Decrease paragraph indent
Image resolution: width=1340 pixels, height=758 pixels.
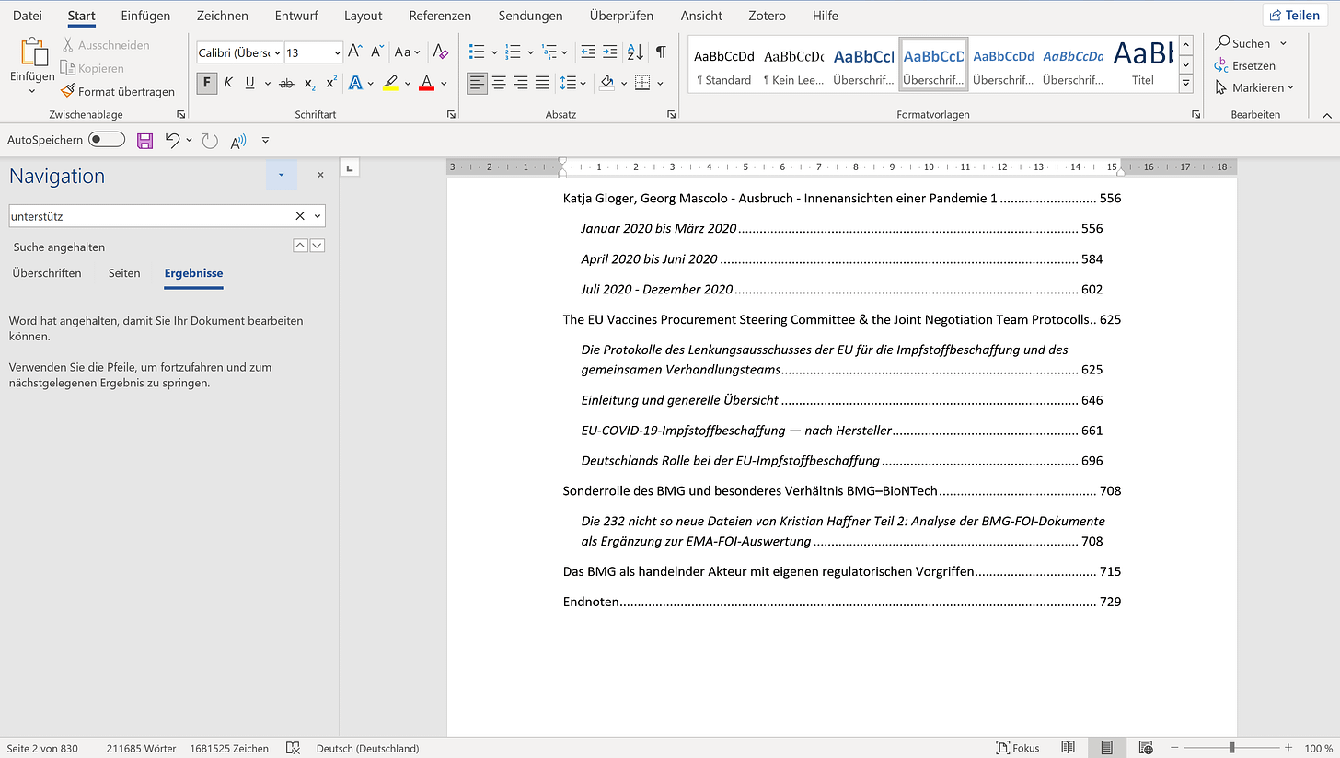tap(587, 52)
